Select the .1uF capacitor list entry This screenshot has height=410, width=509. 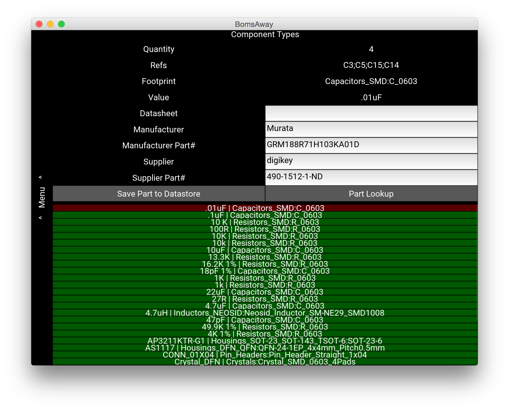point(265,215)
